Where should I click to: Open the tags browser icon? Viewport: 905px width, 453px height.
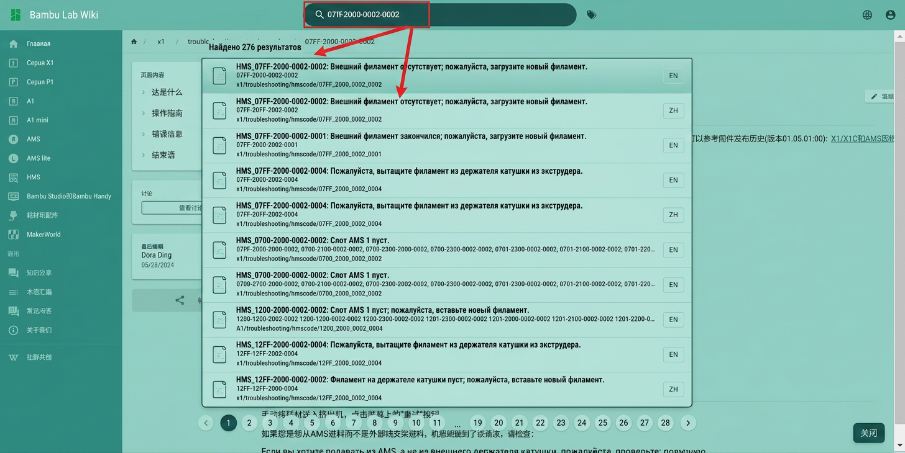tap(591, 15)
